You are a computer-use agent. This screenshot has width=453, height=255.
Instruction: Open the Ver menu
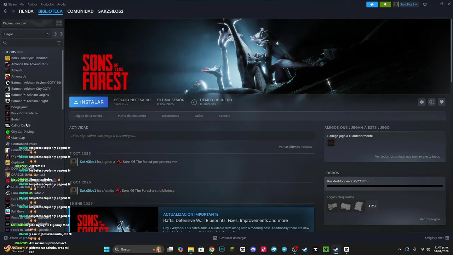click(x=22, y=4)
